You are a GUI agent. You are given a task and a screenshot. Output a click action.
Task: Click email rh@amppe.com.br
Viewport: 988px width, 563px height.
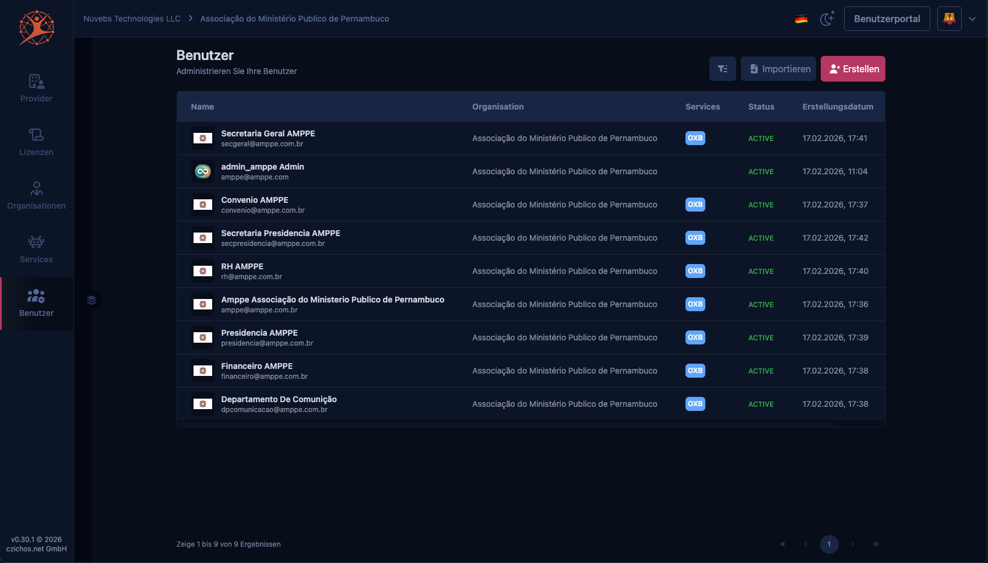251,277
